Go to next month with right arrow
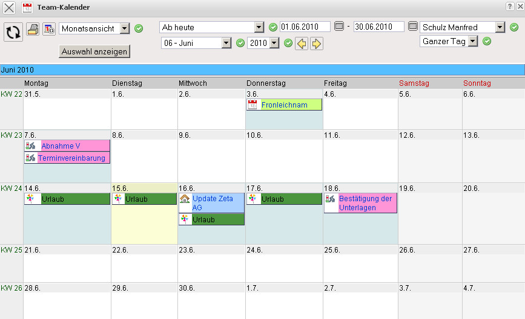Screen dimensions: 525x319 [316, 43]
